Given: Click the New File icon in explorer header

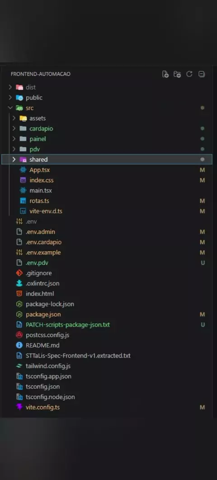Looking at the screenshot, I should 165,74.
